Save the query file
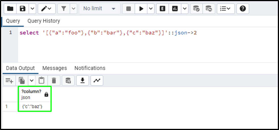 [x=23, y=9]
